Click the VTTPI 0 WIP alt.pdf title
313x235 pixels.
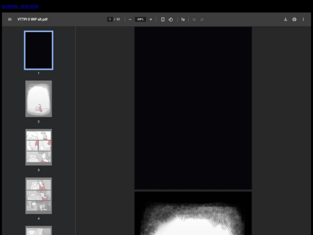pyautogui.click(x=32, y=19)
